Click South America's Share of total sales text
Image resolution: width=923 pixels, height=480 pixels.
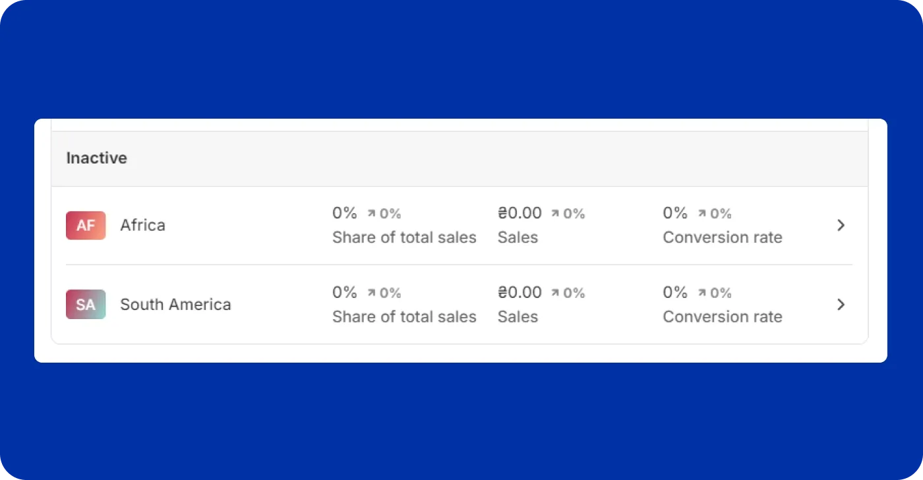pos(404,316)
